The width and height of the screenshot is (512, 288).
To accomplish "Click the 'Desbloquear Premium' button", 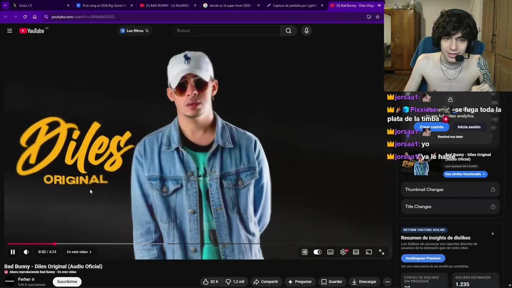I will [x=423, y=258].
